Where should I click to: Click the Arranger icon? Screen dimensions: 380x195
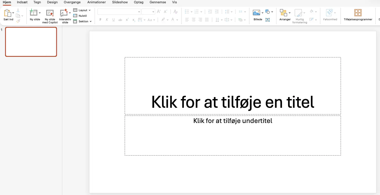[x=283, y=13]
